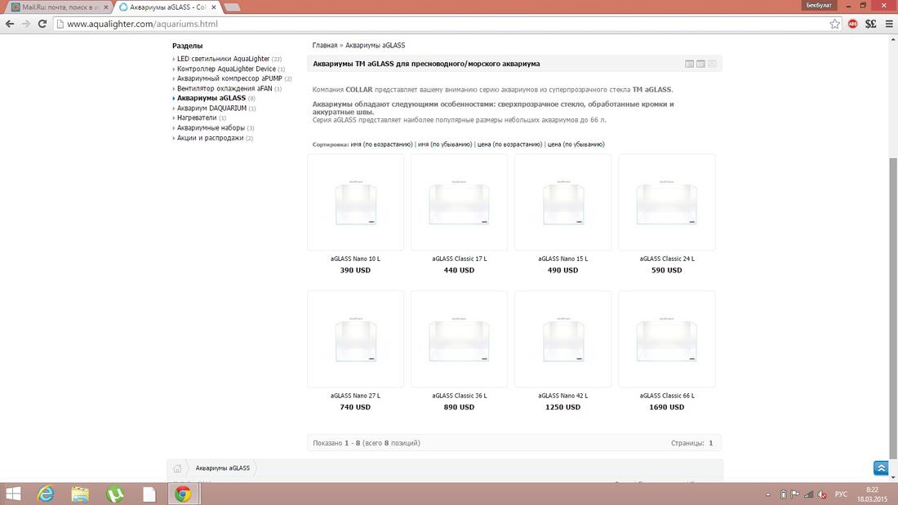Switch to the second product view layout
This screenshot has width=898, height=505.
(x=700, y=64)
